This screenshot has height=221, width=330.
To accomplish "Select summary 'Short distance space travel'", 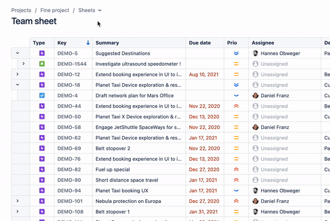I will click(x=127, y=180).
